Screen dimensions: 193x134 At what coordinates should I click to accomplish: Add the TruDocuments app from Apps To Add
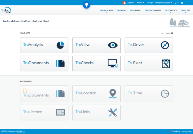(x=44, y=94)
